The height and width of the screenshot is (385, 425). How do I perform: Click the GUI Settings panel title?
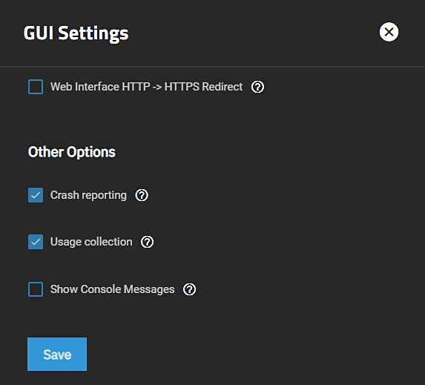click(76, 33)
